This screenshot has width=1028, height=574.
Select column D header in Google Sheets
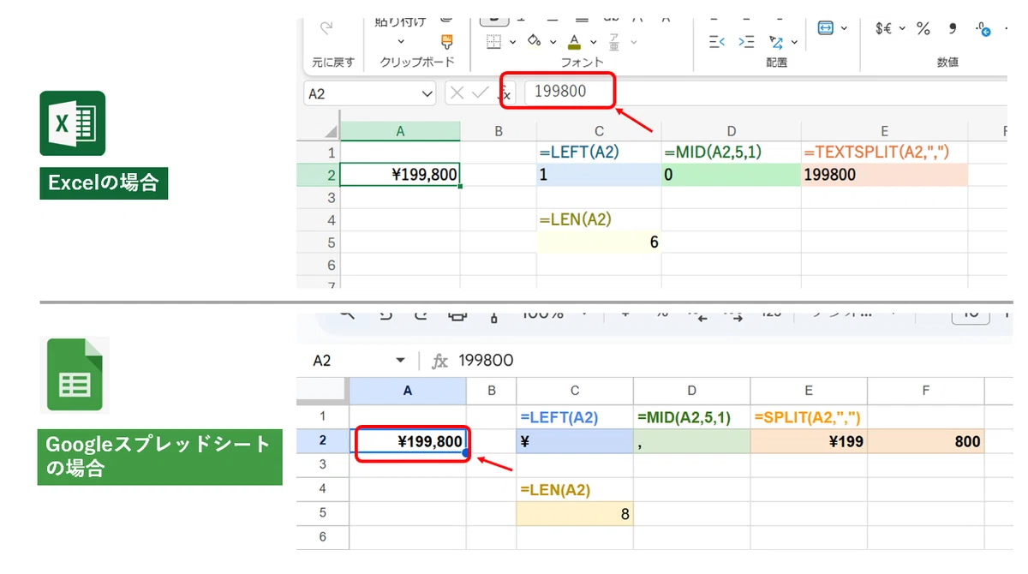click(692, 390)
